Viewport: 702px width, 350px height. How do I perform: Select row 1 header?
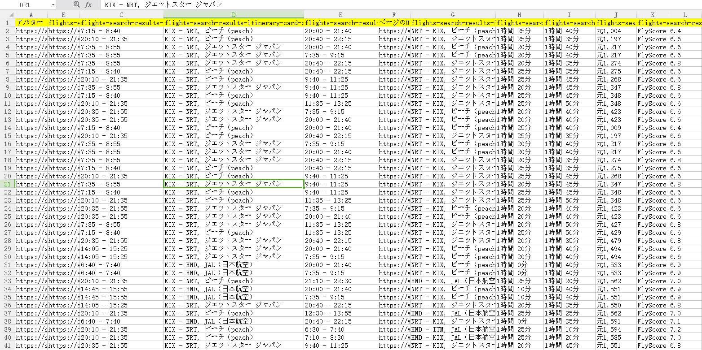(7, 23)
